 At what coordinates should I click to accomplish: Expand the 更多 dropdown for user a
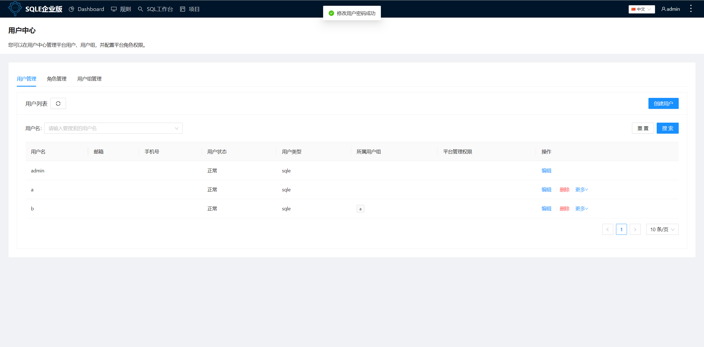pos(581,189)
